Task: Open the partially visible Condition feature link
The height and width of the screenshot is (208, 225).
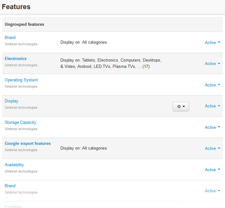Action: coord(13,207)
